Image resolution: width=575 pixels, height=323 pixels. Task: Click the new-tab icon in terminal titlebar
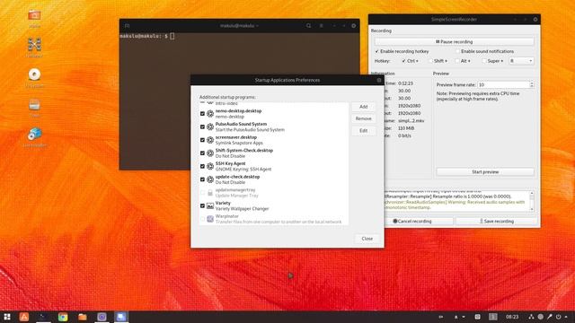coord(127,26)
